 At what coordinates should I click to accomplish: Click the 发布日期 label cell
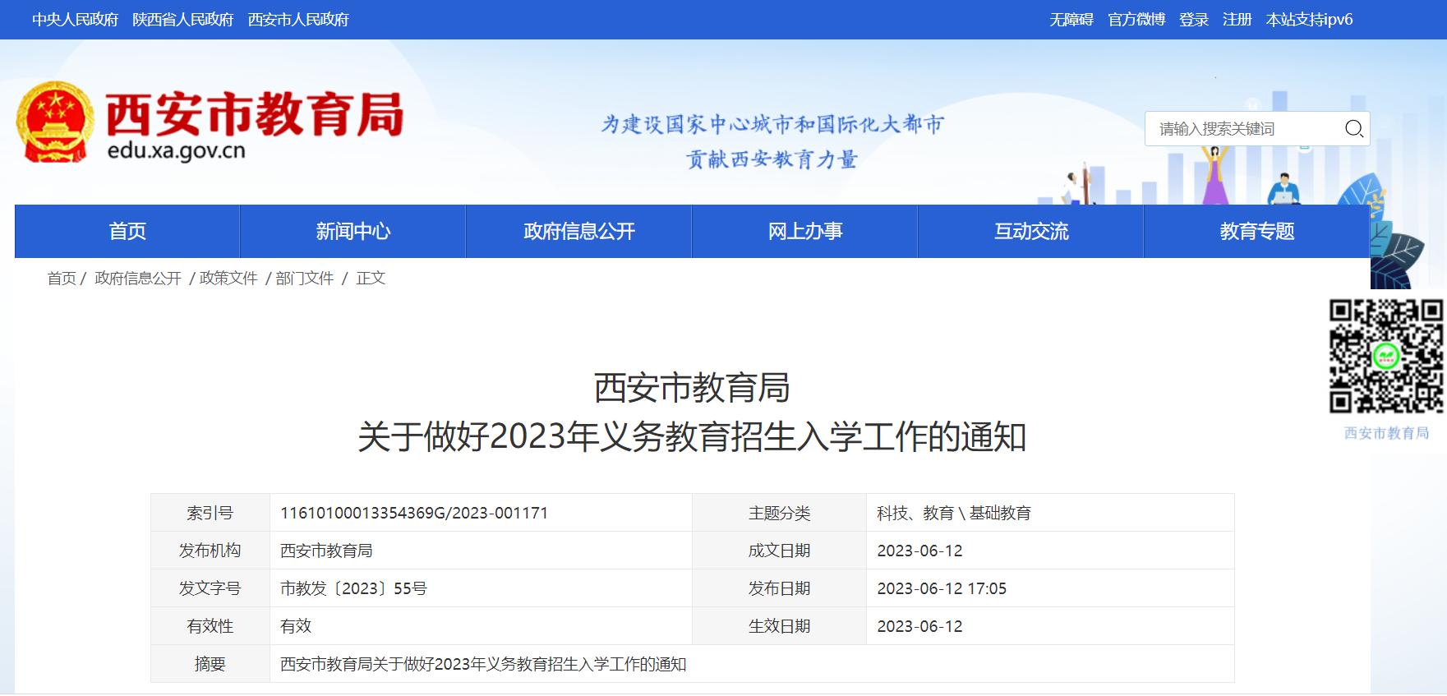click(x=779, y=588)
